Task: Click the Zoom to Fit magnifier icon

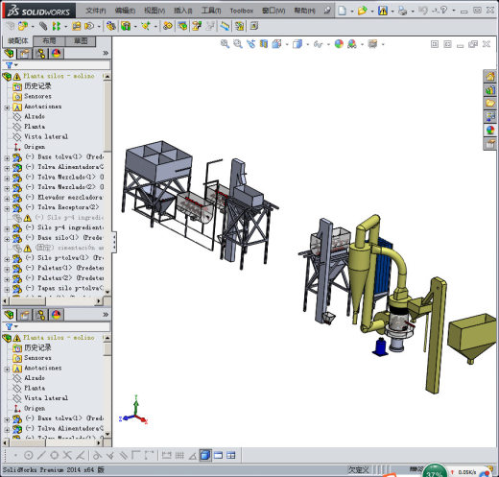Action: point(225,44)
